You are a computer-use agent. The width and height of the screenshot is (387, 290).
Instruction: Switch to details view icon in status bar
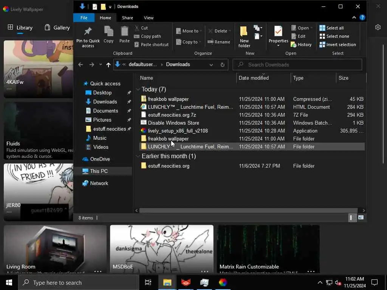pyautogui.click(x=351, y=217)
